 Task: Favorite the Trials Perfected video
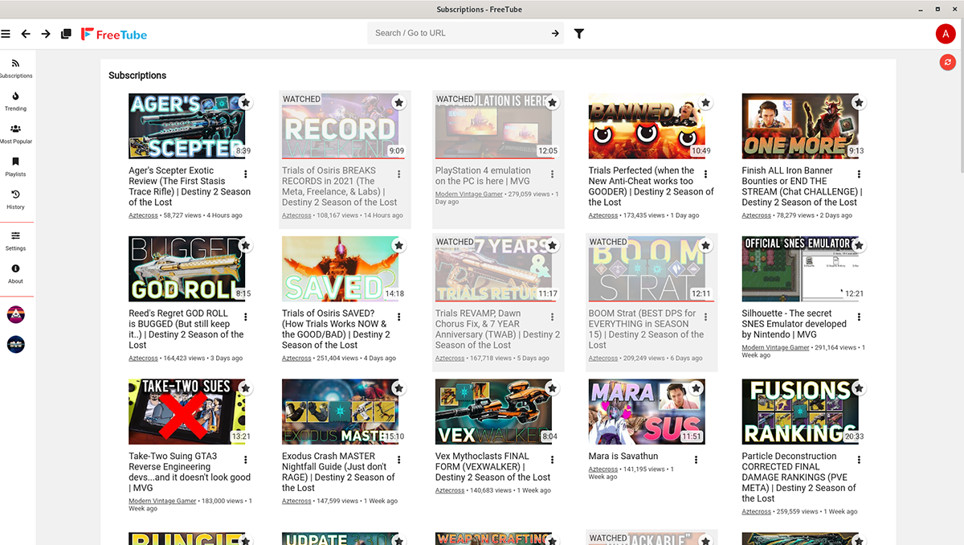coord(705,103)
